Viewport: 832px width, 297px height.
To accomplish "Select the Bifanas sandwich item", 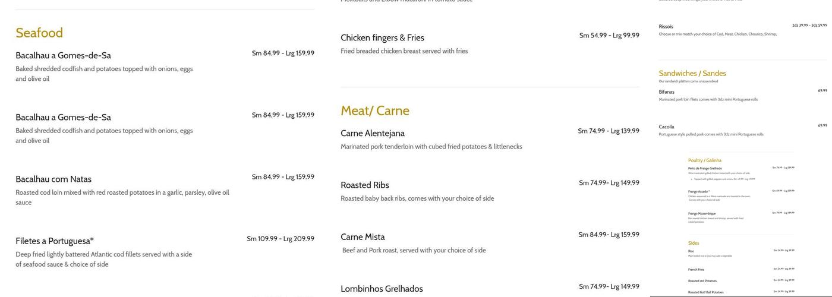I will click(667, 92).
